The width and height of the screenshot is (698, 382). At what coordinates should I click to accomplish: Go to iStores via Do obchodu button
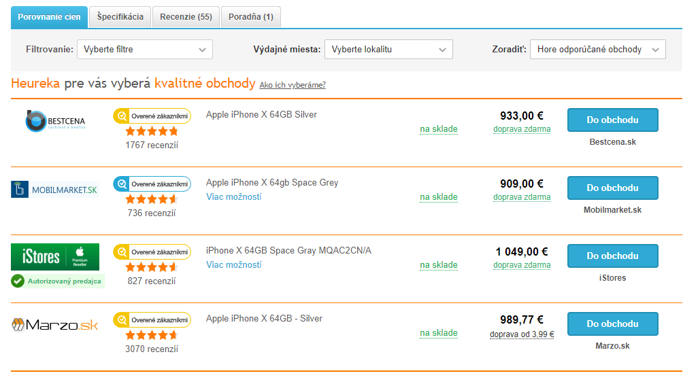point(612,256)
